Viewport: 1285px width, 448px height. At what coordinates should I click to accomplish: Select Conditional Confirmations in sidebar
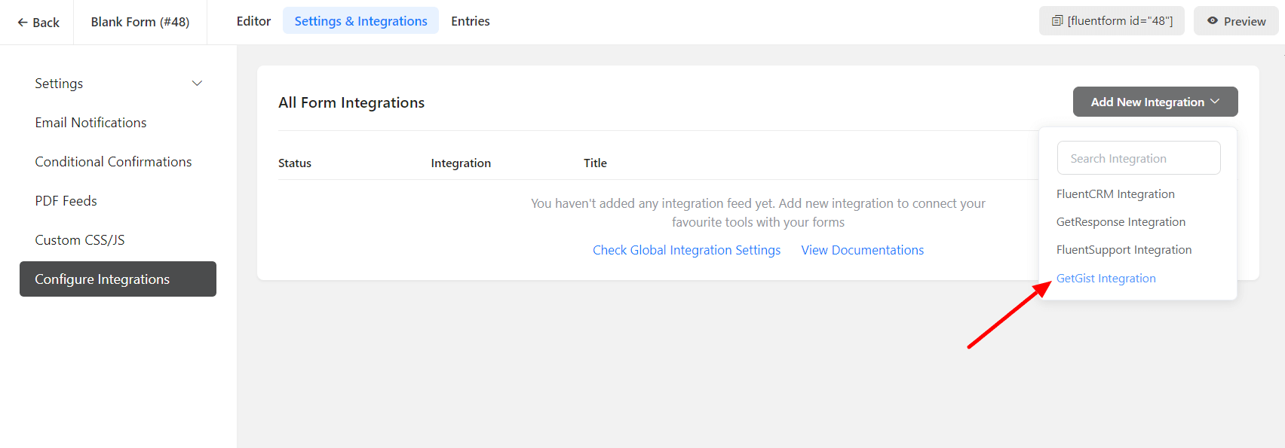pos(113,162)
